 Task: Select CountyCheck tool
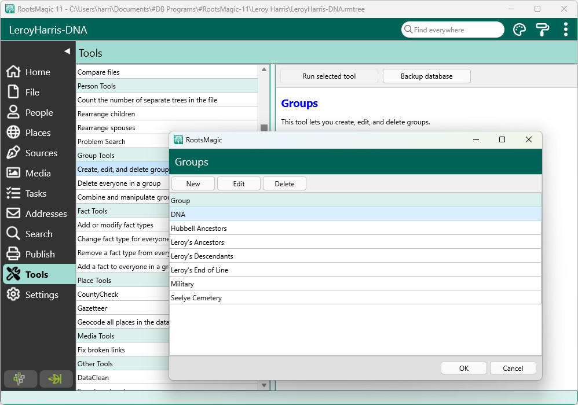pyautogui.click(x=122, y=294)
